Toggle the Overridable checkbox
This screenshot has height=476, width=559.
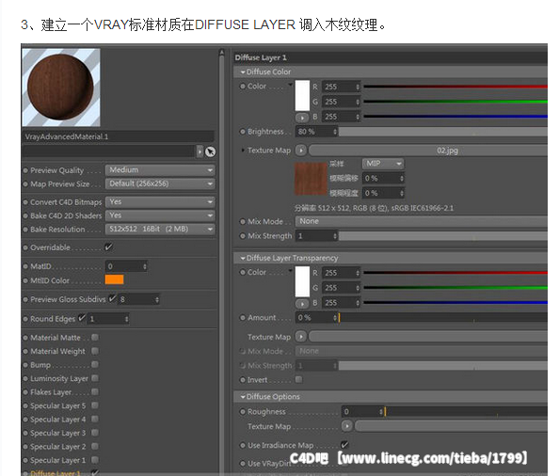coord(109,246)
